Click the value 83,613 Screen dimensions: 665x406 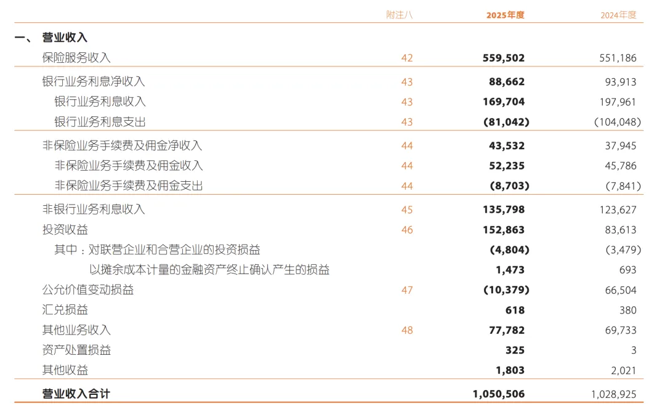click(621, 230)
